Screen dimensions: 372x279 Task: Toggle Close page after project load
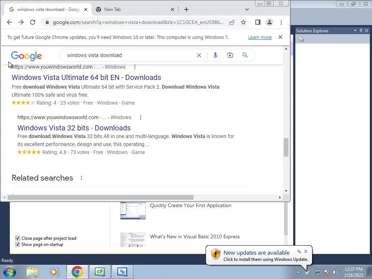coord(17,238)
